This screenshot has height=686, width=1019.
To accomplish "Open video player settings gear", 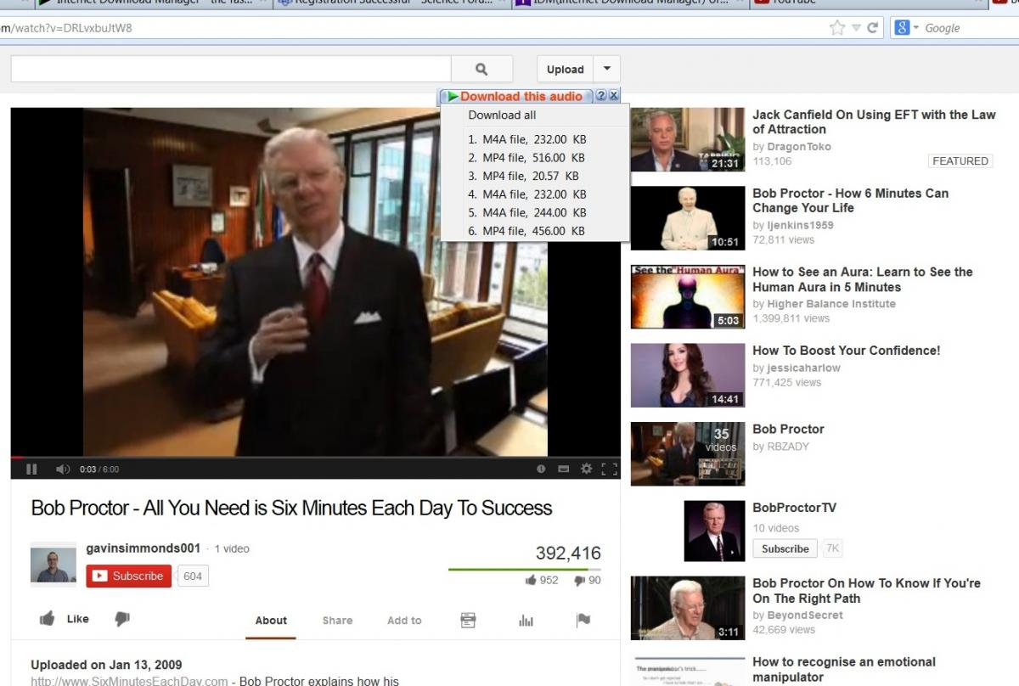I will [x=586, y=469].
